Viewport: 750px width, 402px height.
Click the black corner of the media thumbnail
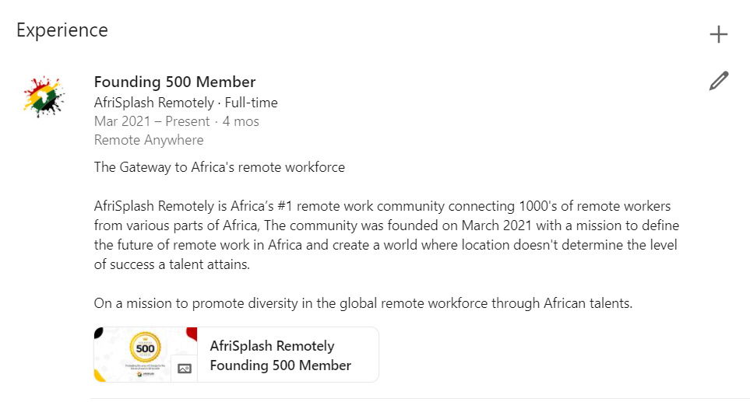click(x=98, y=332)
